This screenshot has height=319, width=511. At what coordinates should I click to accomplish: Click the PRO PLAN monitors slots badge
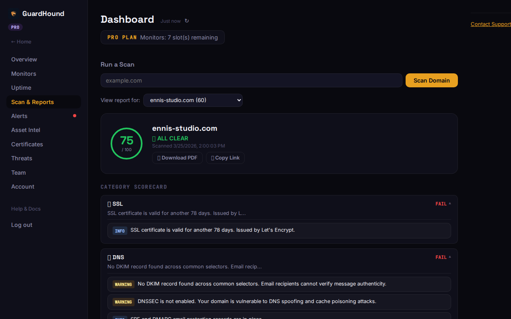(x=162, y=37)
